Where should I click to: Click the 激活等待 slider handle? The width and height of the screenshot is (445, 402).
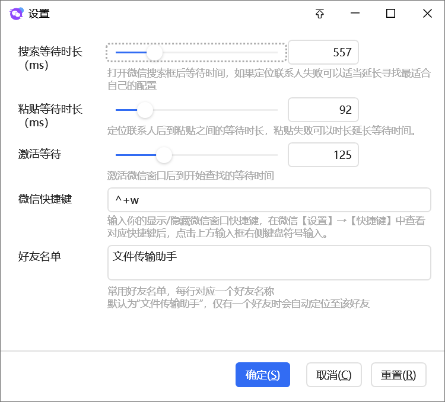coord(164,155)
